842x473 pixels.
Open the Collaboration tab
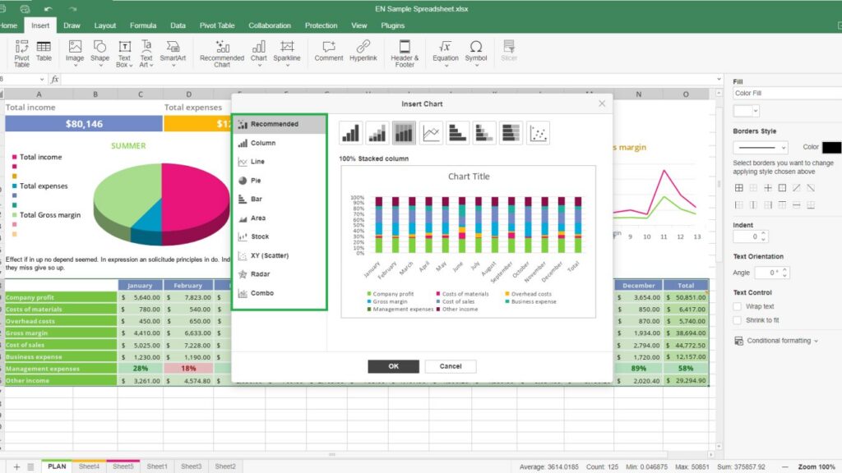click(x=270, y=25)
